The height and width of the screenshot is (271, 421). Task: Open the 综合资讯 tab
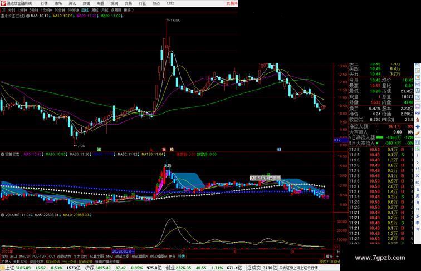click(53, 262)
